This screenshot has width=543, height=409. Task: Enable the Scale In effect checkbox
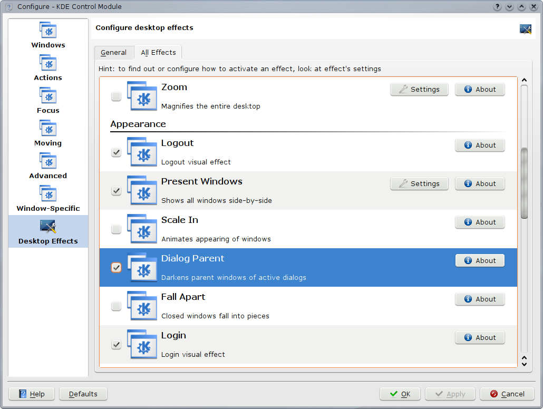pyautogui.click(x=116, y=229)
